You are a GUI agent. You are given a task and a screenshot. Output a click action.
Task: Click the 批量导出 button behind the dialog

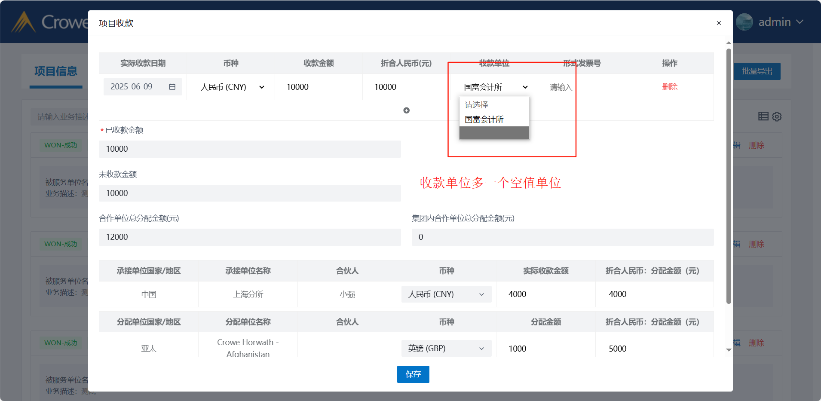[757, 71]
